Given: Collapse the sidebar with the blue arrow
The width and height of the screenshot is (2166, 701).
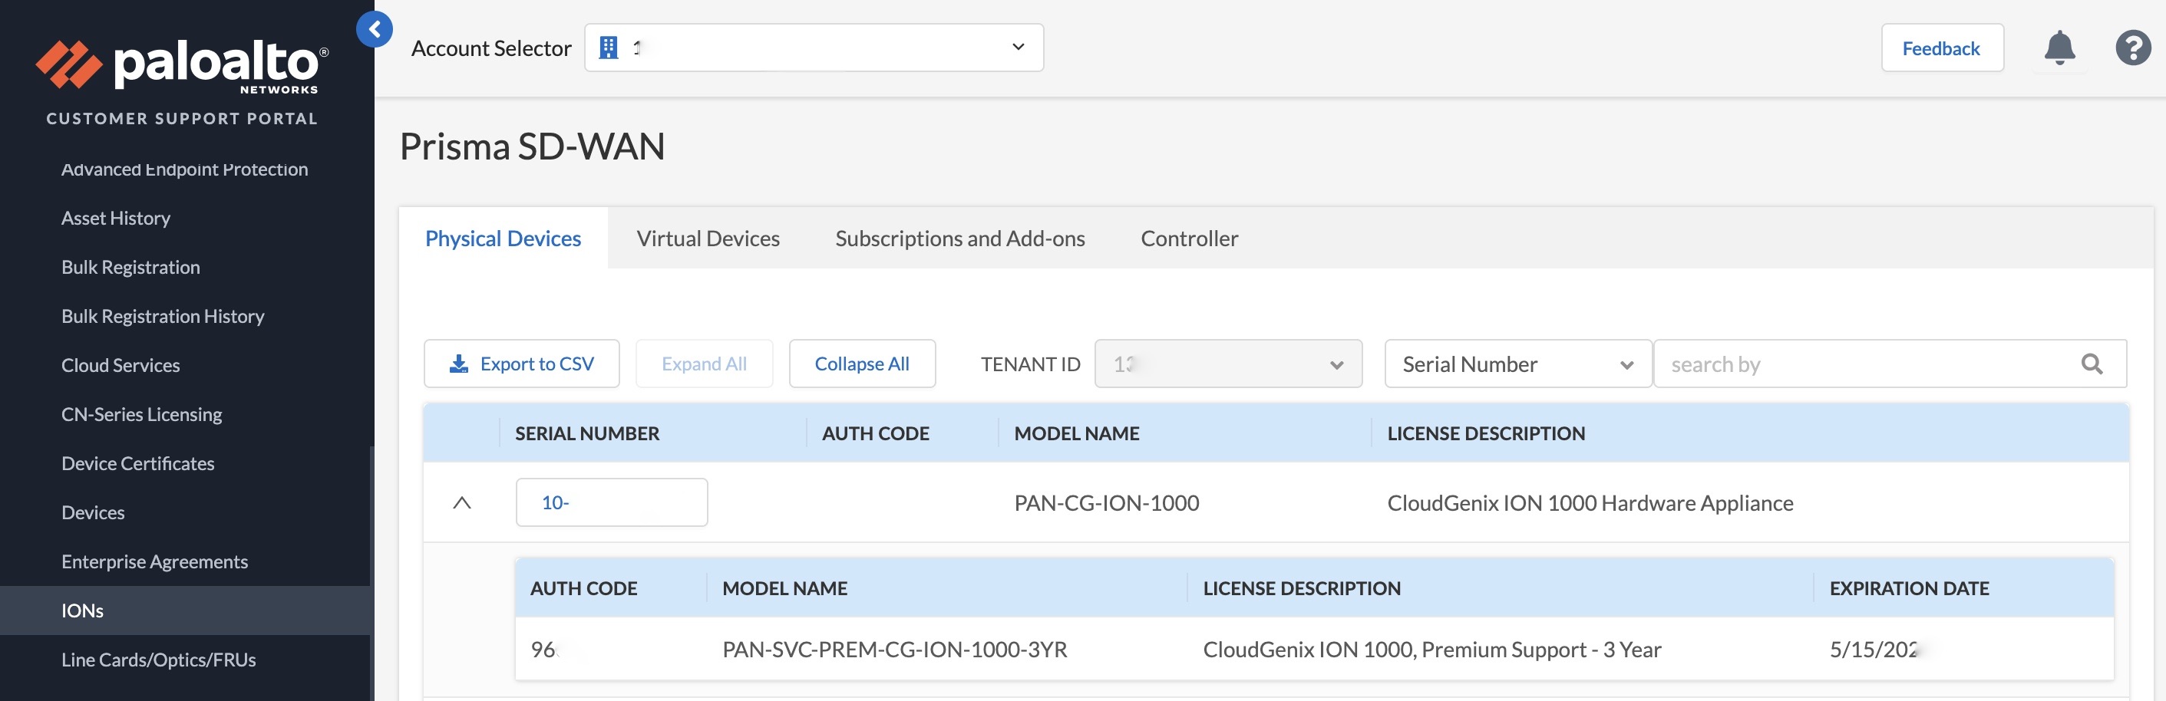Looking at the screenshot, I should (x=374, y=29).
